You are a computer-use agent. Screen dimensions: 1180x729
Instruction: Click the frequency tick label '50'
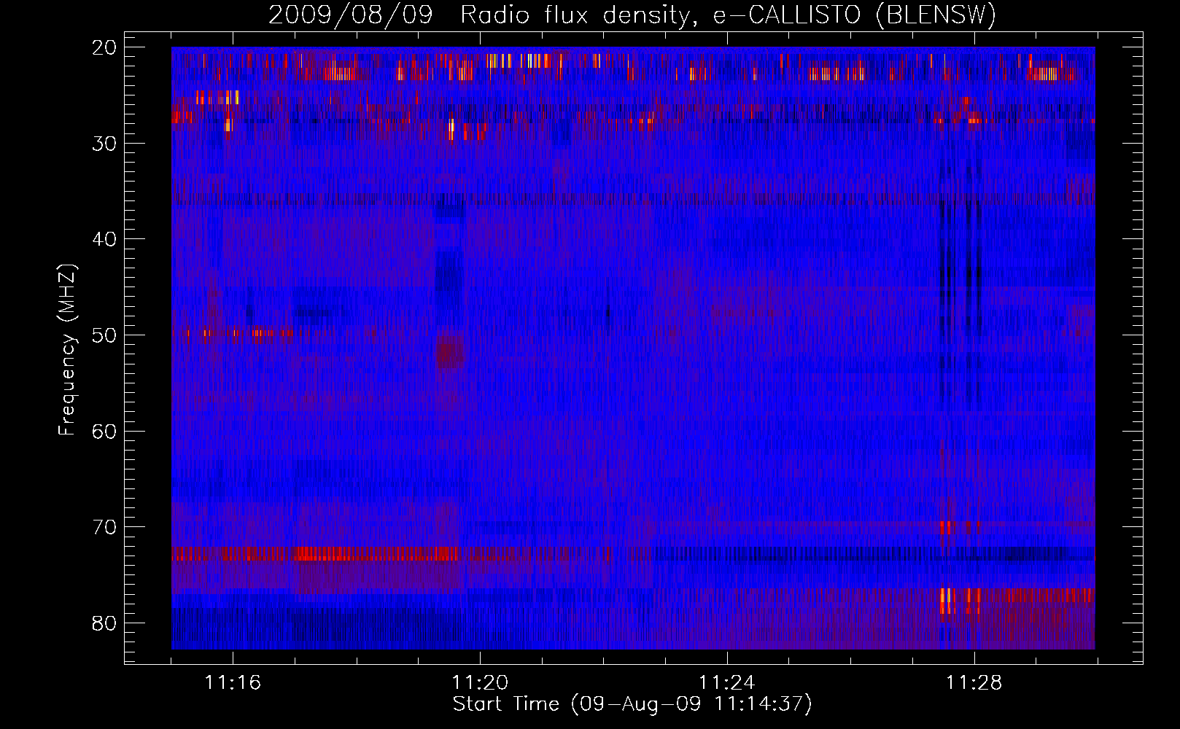coord(105,335)
